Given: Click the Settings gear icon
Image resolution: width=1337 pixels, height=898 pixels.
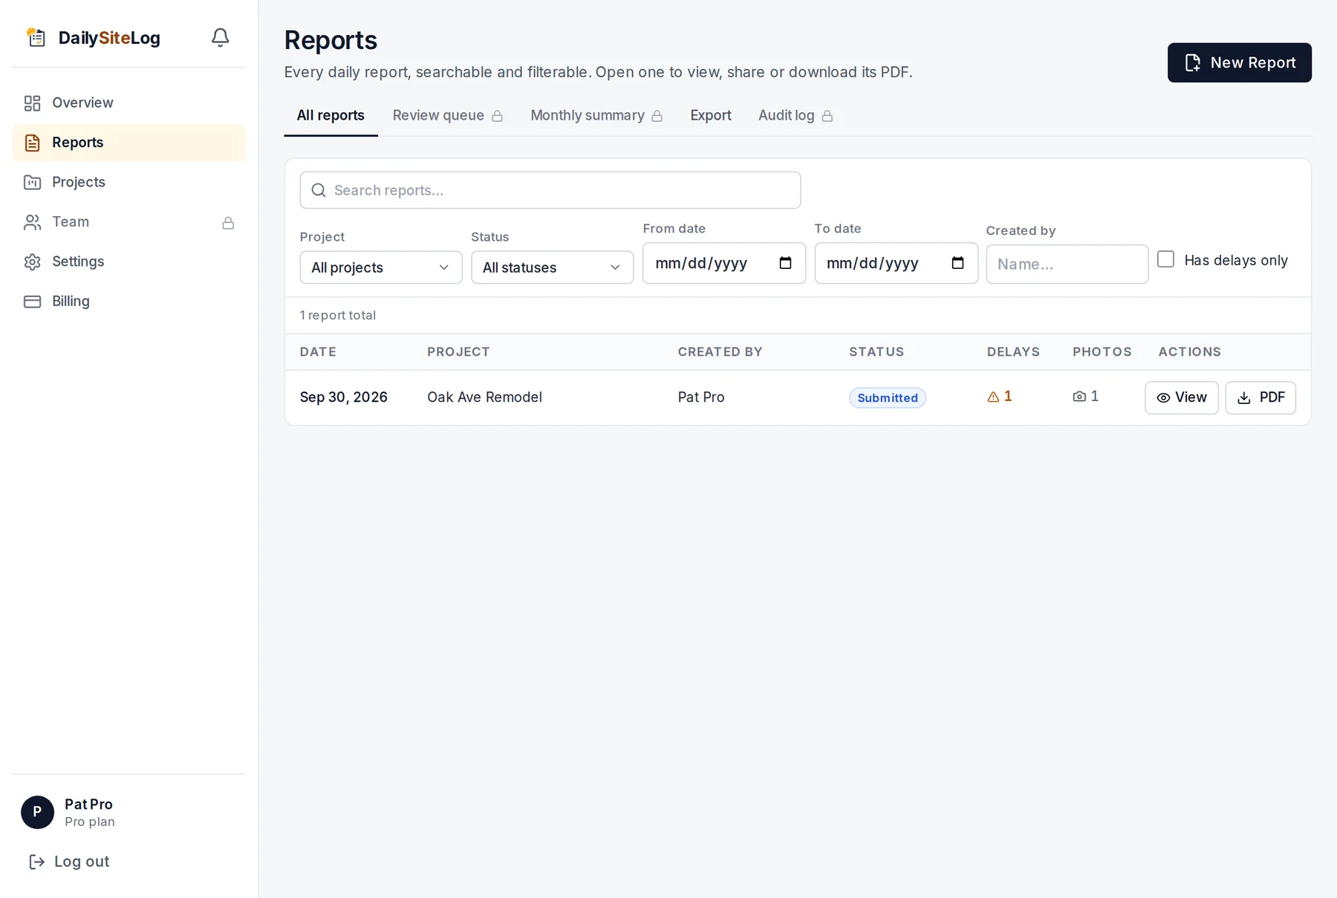Looking at the screenshot, I should coord(32,261).
